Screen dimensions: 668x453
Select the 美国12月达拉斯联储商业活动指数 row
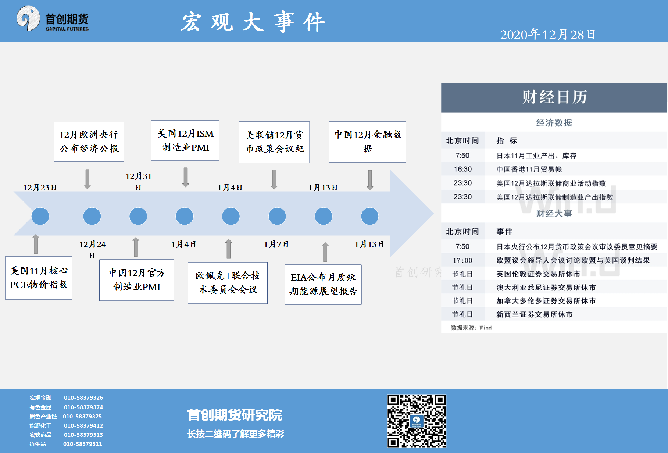coord(554,183)
